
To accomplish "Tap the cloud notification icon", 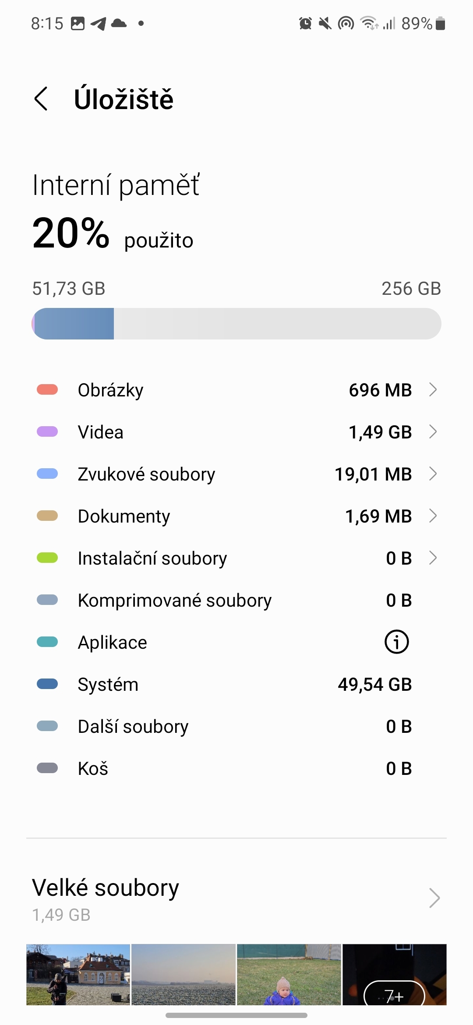I will click(119, 23).
